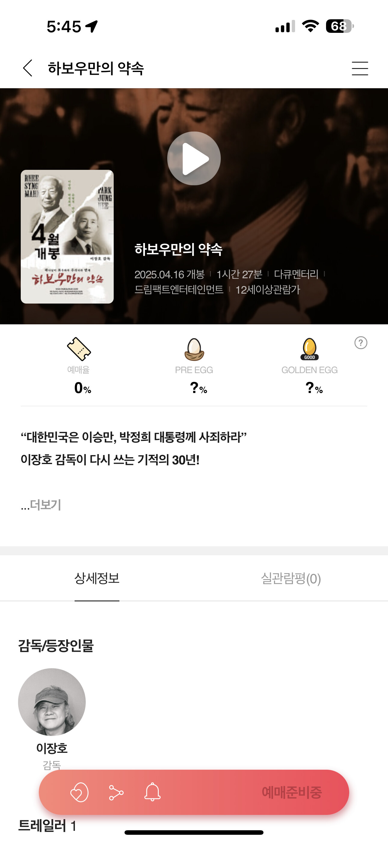
Task: Open the hamburger menu
Action: (x=360, y=68)
